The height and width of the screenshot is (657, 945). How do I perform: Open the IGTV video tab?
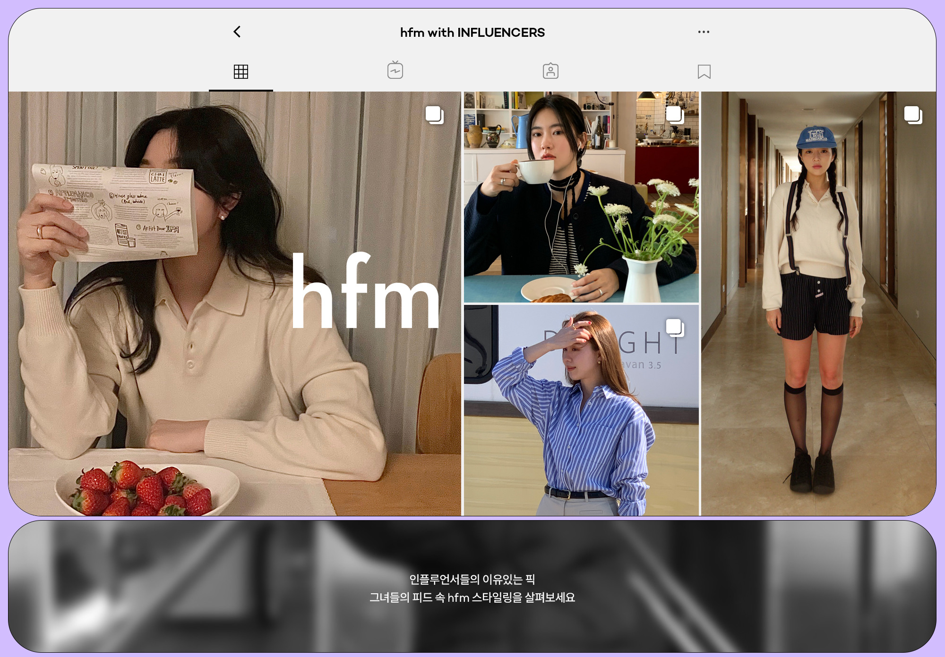click(x=395, y=71)
